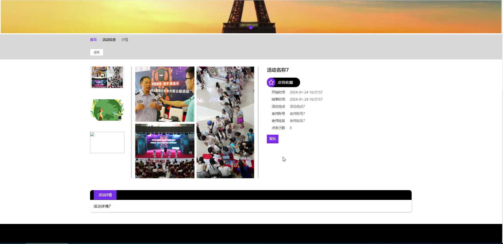Select the 活动详情 tab

click(105, 195)
